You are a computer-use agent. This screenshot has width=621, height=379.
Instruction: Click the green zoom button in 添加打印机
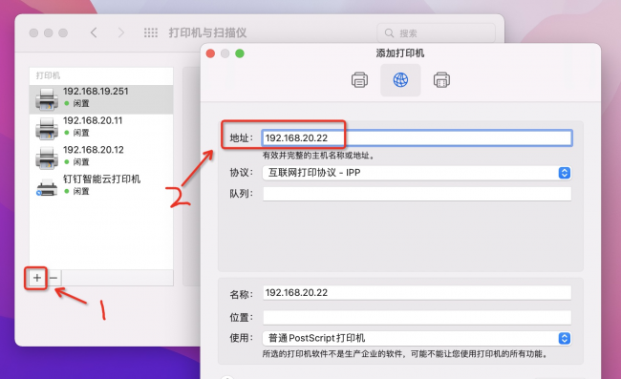[x=240, y=53]
